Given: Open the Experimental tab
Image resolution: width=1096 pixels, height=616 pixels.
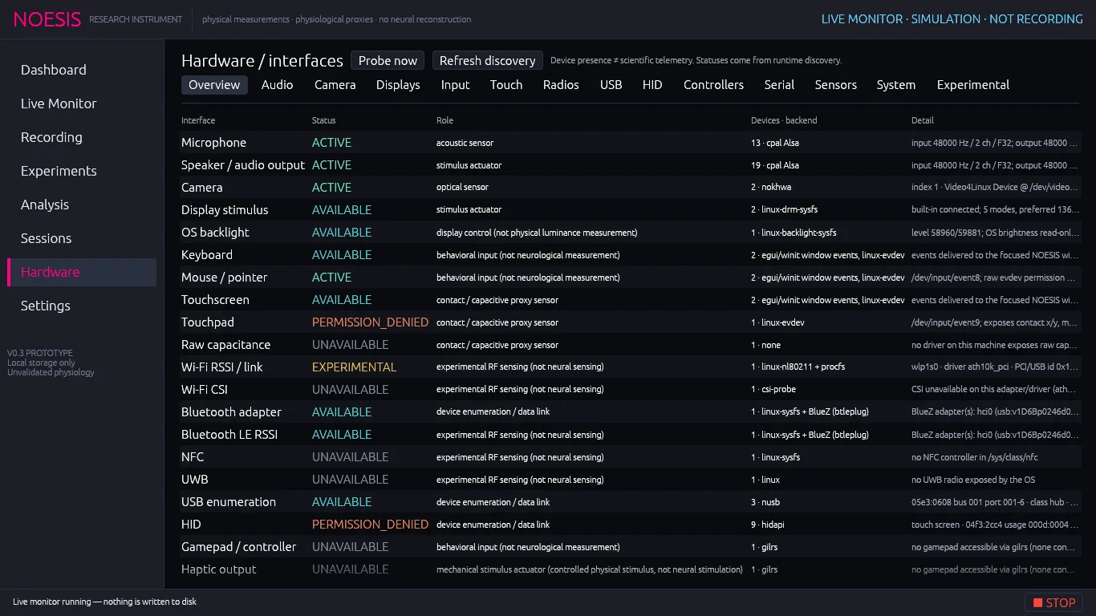Looking at the screenshot, I should (x=973, y=84).
